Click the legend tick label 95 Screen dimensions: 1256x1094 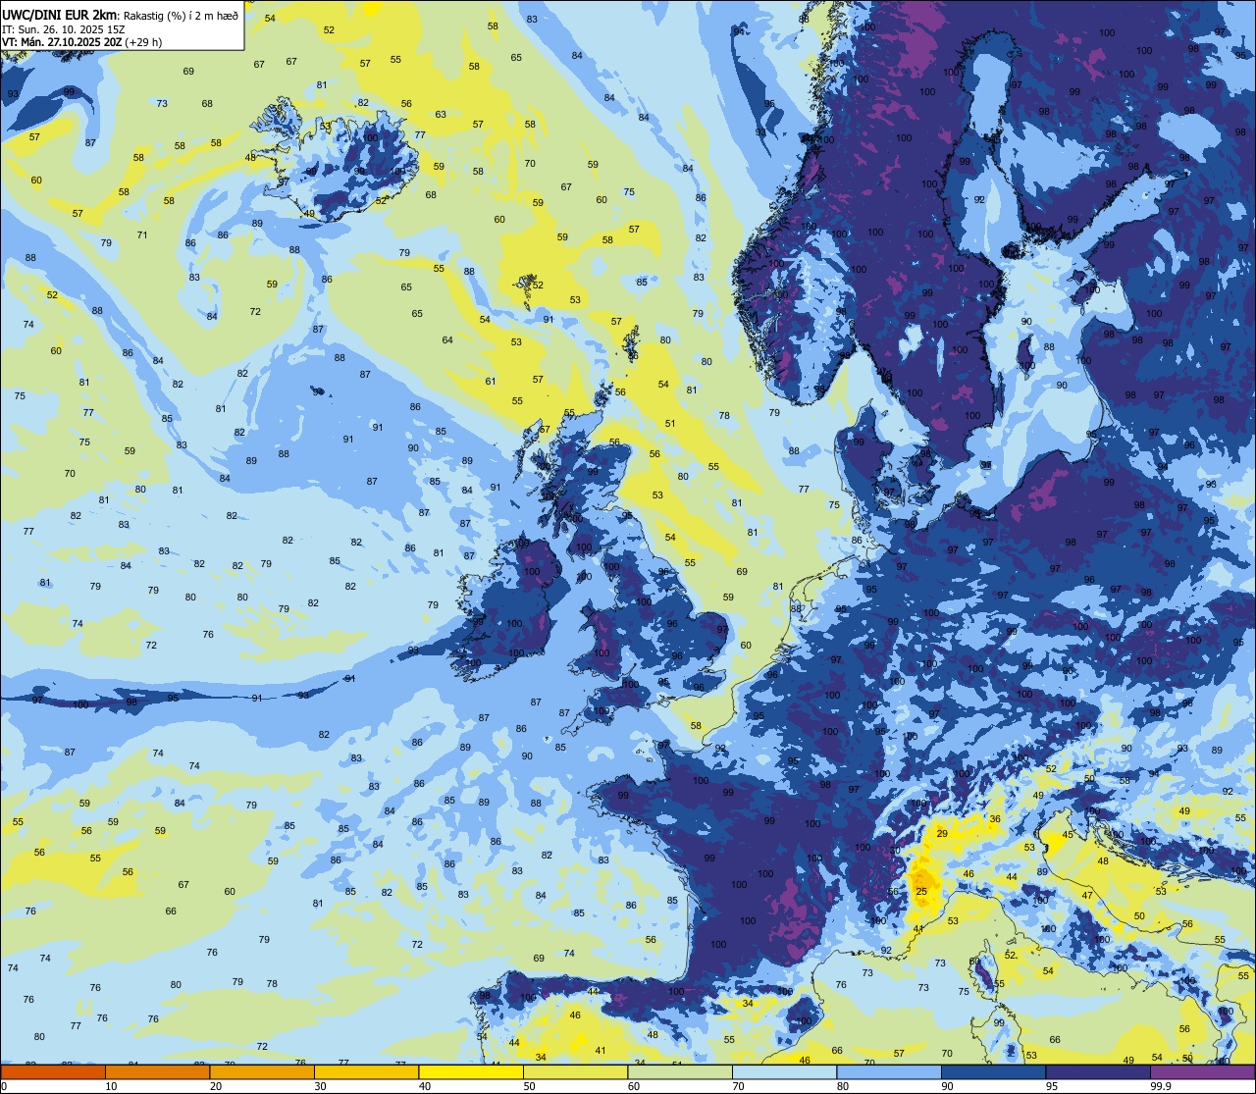coord(1053,1085)
